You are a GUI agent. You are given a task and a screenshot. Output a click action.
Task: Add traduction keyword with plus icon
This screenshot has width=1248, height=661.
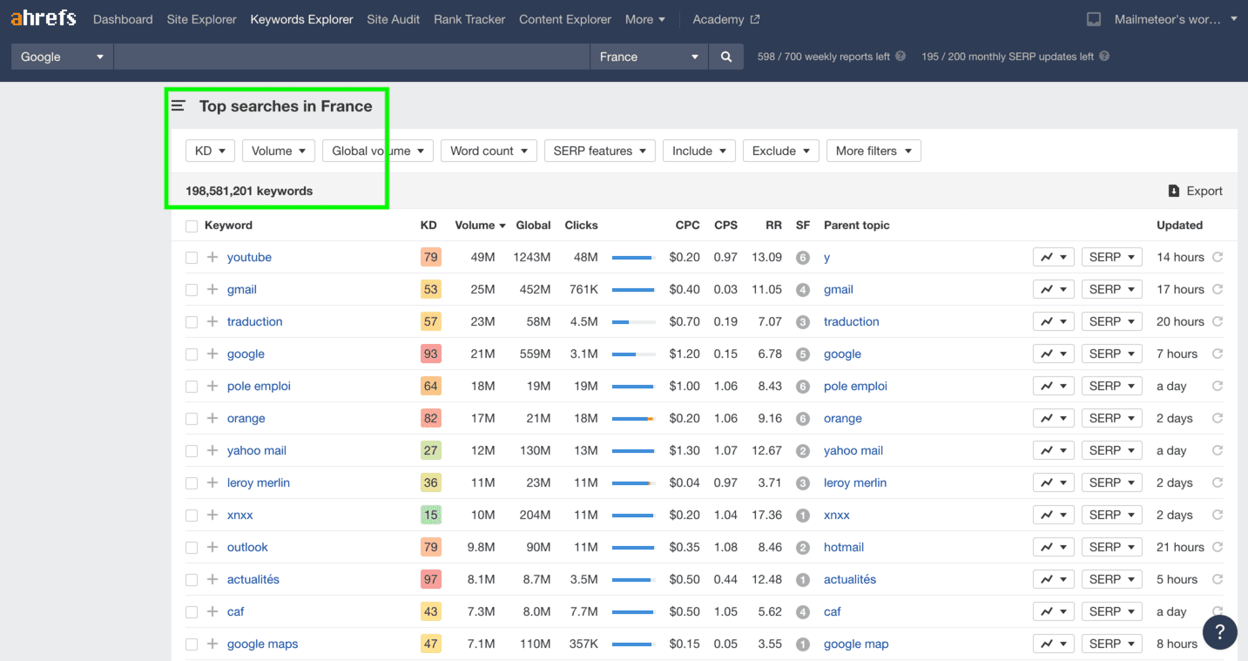point(212,321)
